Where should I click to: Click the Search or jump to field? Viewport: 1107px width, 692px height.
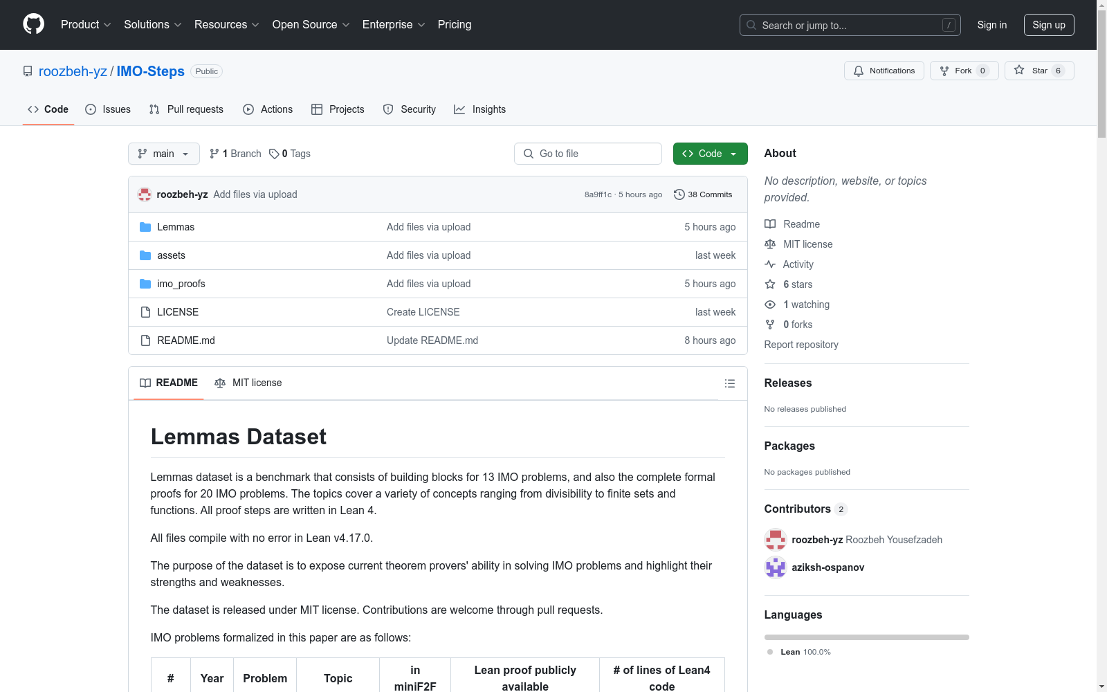850,25
